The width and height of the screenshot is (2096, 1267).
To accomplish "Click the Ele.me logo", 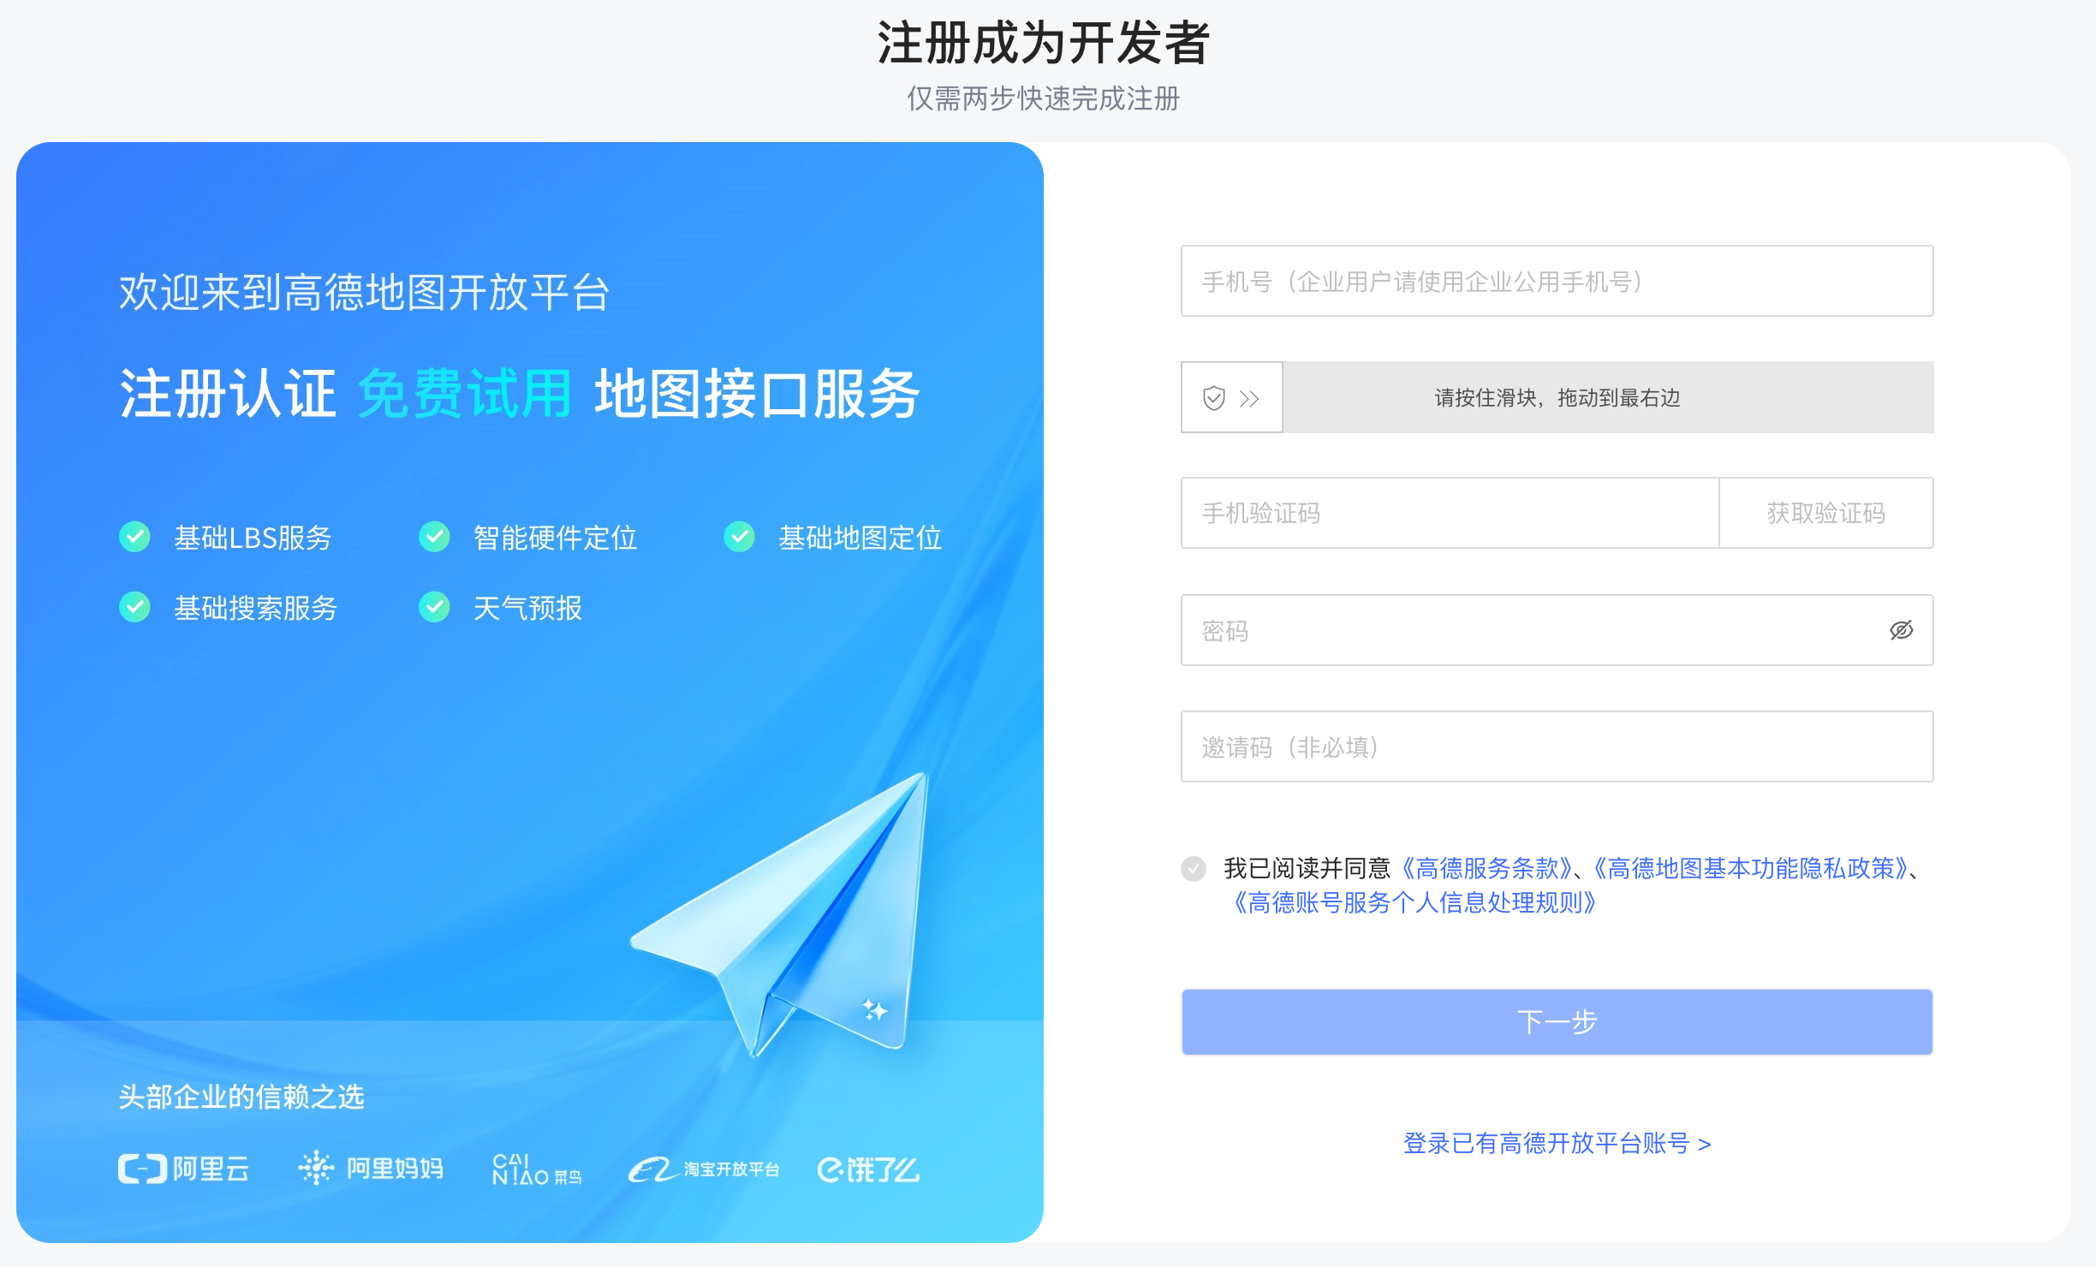I will coord(868,1169).
